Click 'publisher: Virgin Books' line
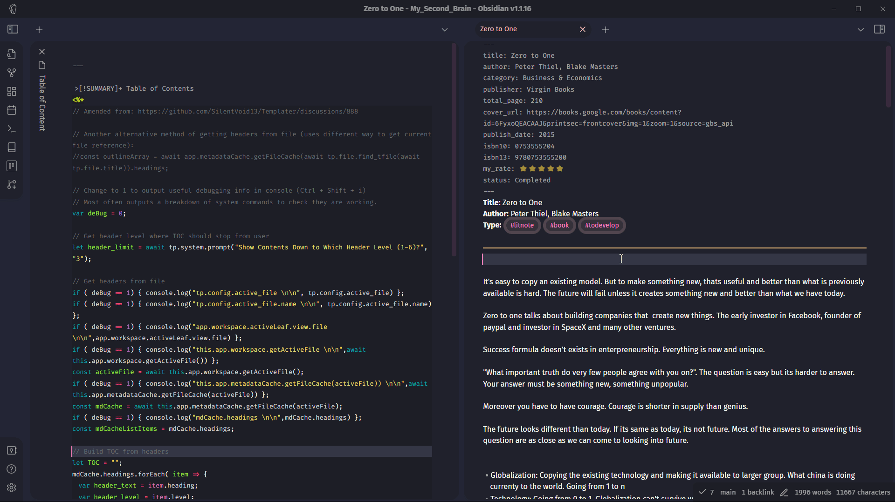The height and width of the screenshot is (502, 895). coord(529,89)
